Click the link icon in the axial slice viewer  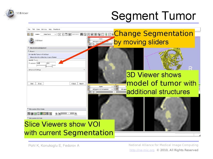coord(89,45)
